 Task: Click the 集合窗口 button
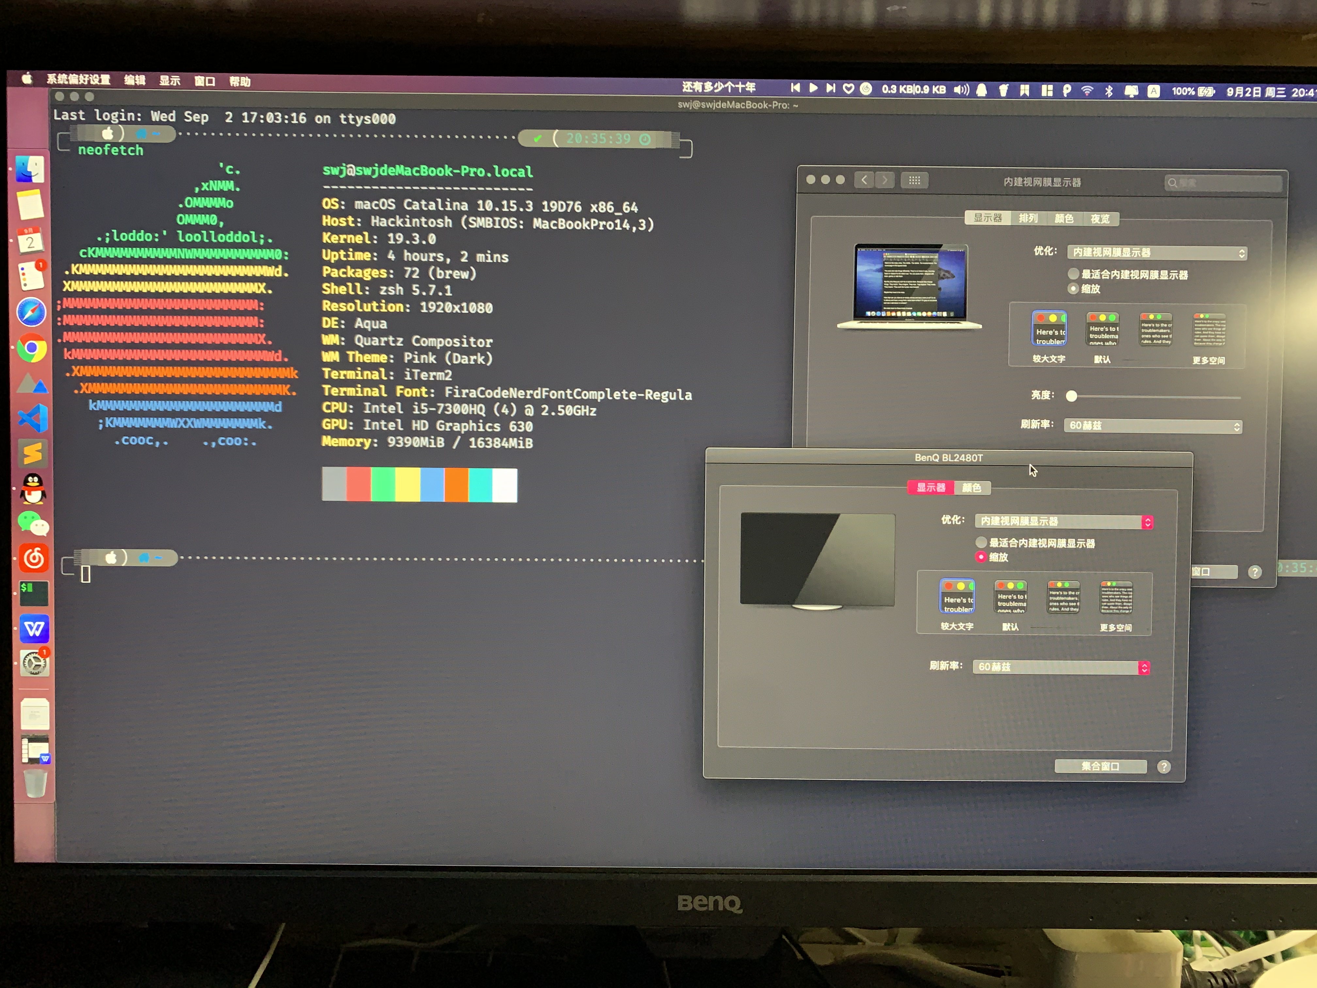1100,766
